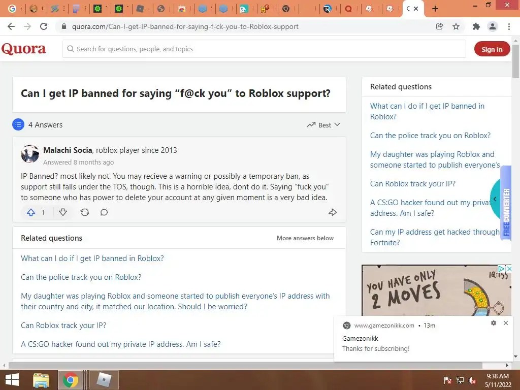
Task: Downvote Malachi Socia's answer
Action: point(63,212)
